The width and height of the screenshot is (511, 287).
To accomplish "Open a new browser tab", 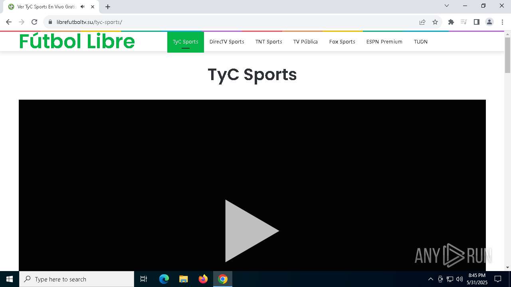I will (x=108, y=7).
